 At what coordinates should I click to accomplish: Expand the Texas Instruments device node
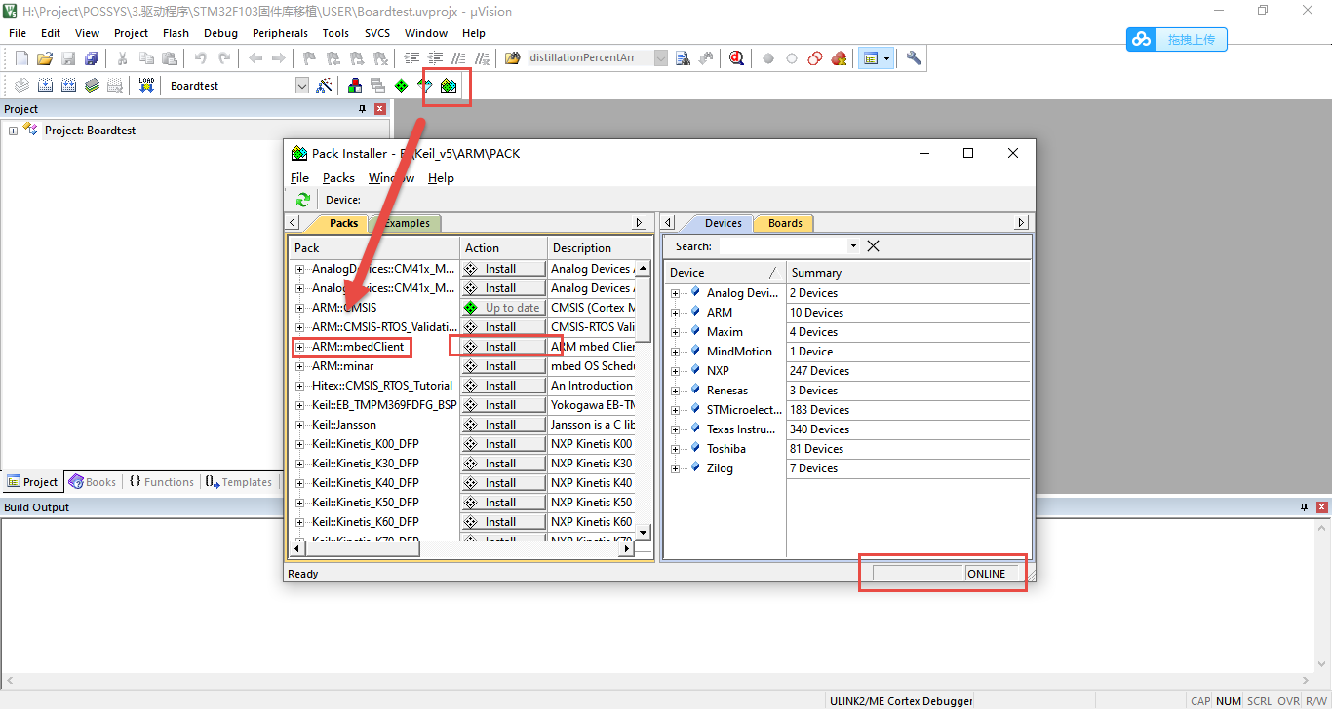[x=676, y=429]
